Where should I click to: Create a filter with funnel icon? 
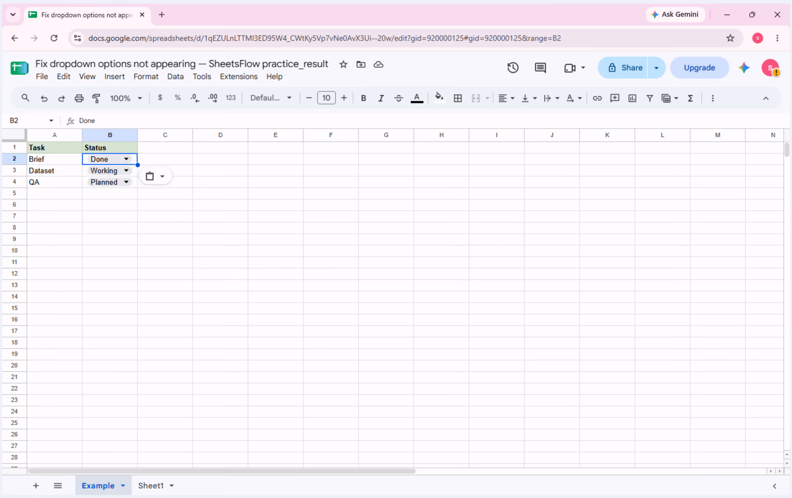tap(649, 98)
